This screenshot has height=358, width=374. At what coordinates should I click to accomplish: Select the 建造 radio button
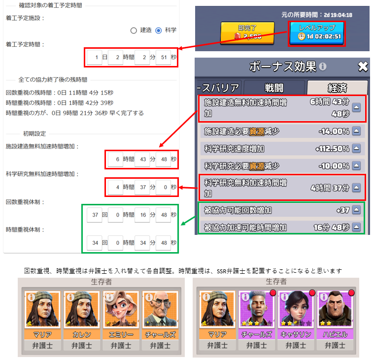[x=134, y=31]
